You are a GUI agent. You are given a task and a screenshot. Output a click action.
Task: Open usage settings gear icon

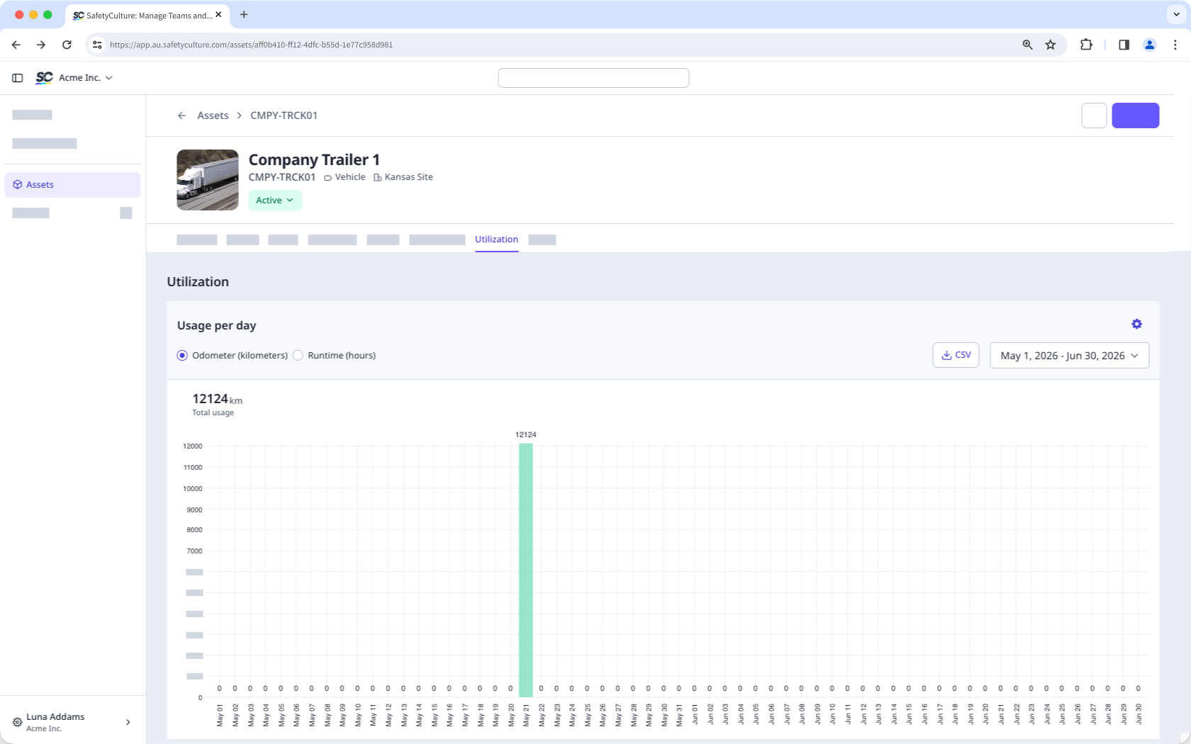click(x=1136, y=324)
